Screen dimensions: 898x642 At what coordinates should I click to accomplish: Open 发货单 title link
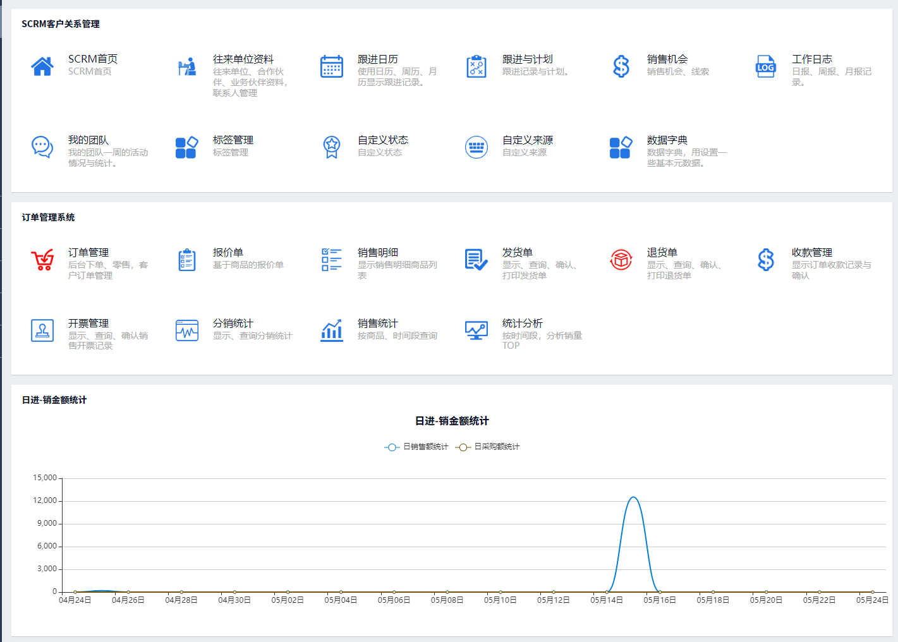point(518,252)
